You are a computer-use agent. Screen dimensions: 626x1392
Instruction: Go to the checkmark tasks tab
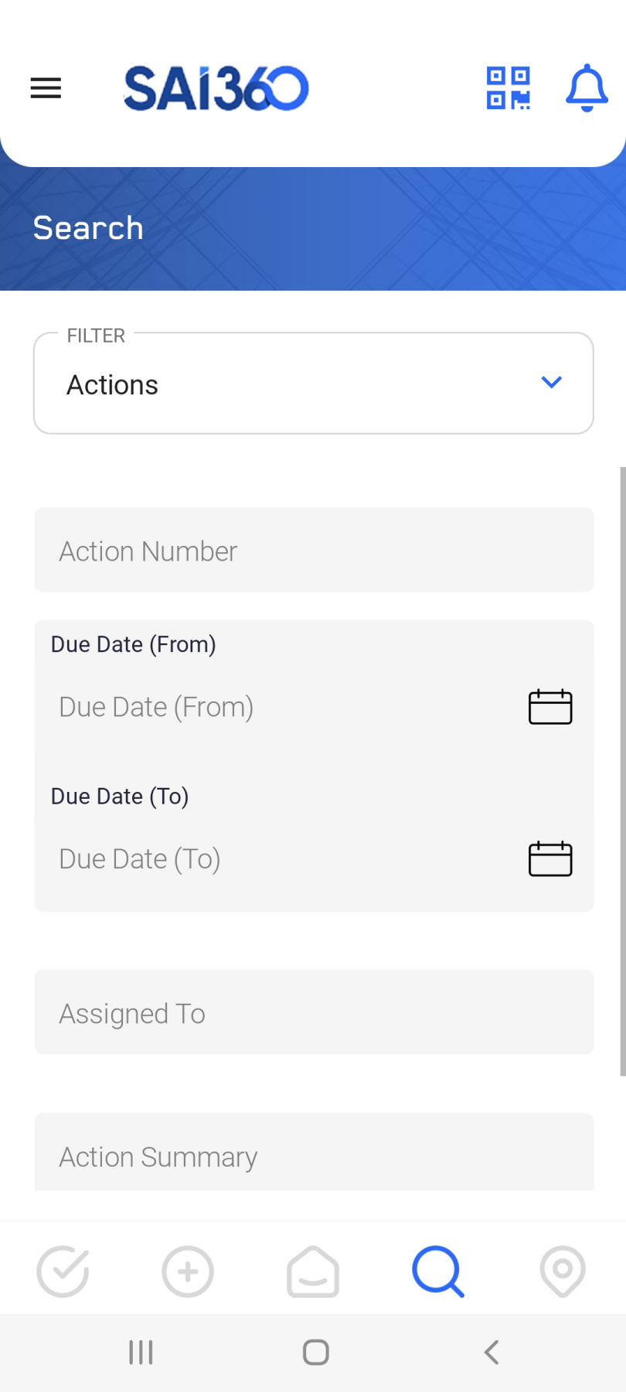pyautogui.click(x=63, y=1271)
